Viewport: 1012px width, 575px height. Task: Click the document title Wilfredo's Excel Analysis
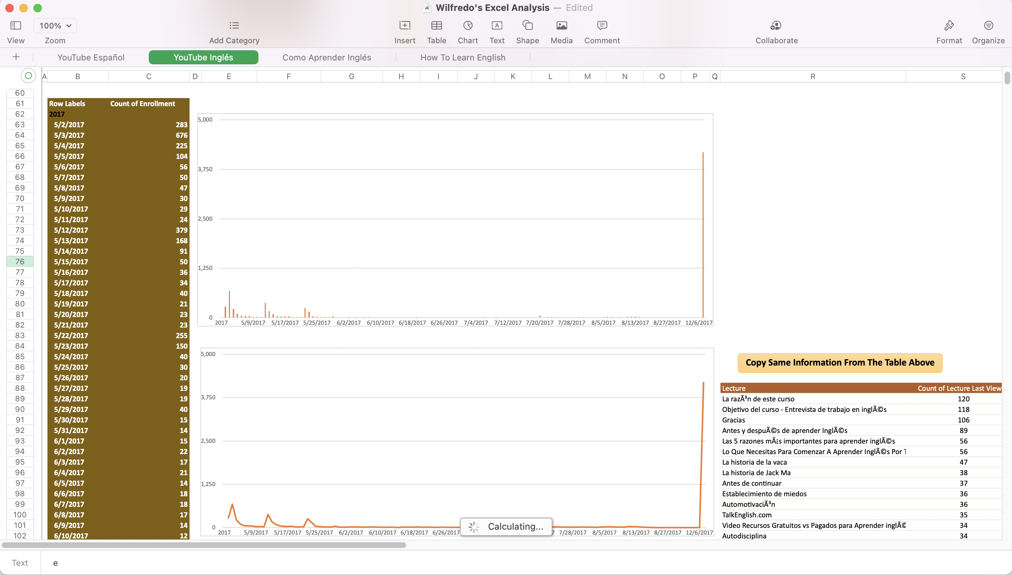point(492,7)
